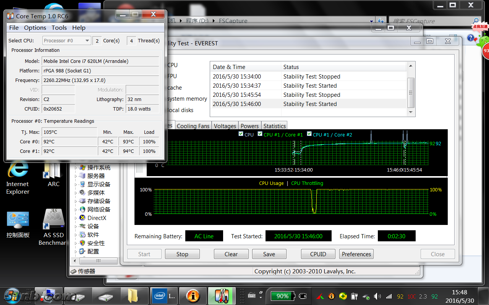The image size is (489, 305).
Task: Expand the 操作系统 tree node
Action: click(76, 168)
